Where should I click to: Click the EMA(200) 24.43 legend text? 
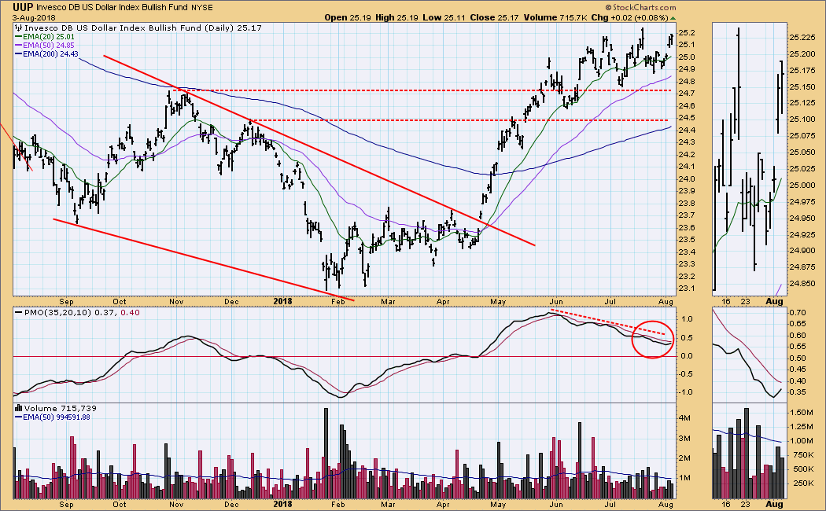pos(51,53)
